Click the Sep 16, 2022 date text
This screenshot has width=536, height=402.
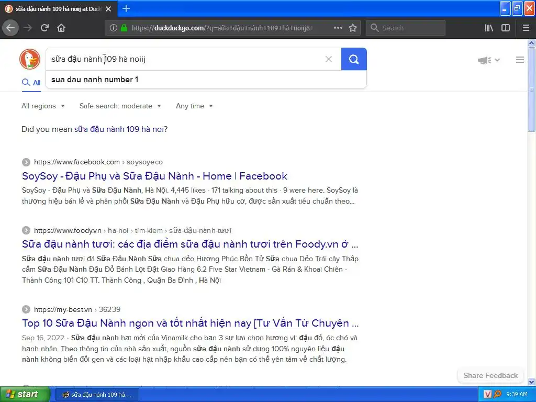click(x=43, y=338)
